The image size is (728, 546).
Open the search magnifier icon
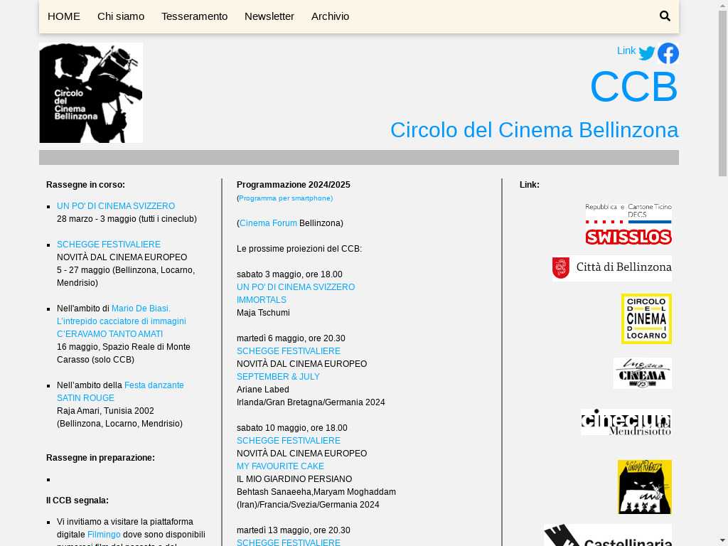(665, 16)
